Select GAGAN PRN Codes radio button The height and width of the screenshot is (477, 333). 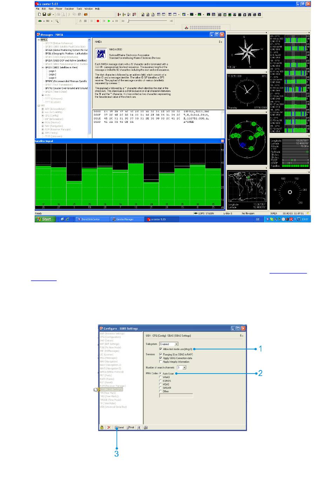pyautogui.click(x=161, y=388)
